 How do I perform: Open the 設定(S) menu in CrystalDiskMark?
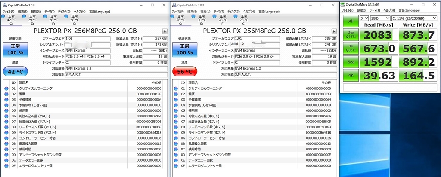coord(362,10)
